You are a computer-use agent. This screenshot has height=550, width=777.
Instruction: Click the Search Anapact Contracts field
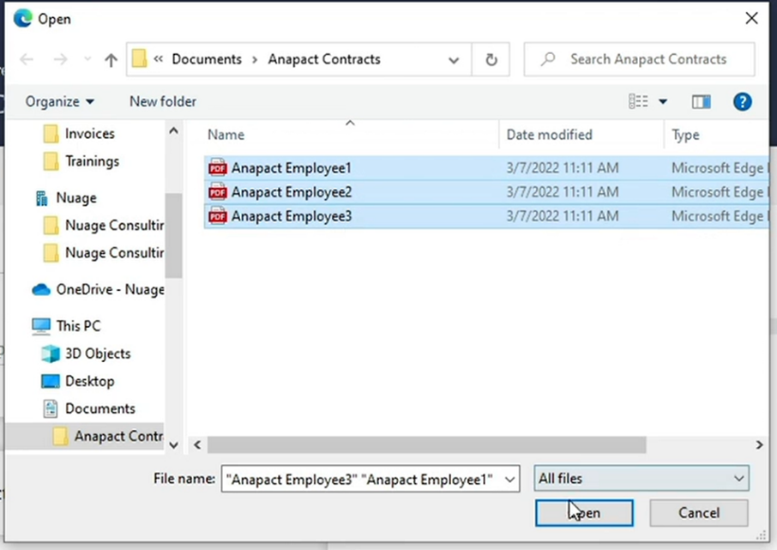[647, 59]
